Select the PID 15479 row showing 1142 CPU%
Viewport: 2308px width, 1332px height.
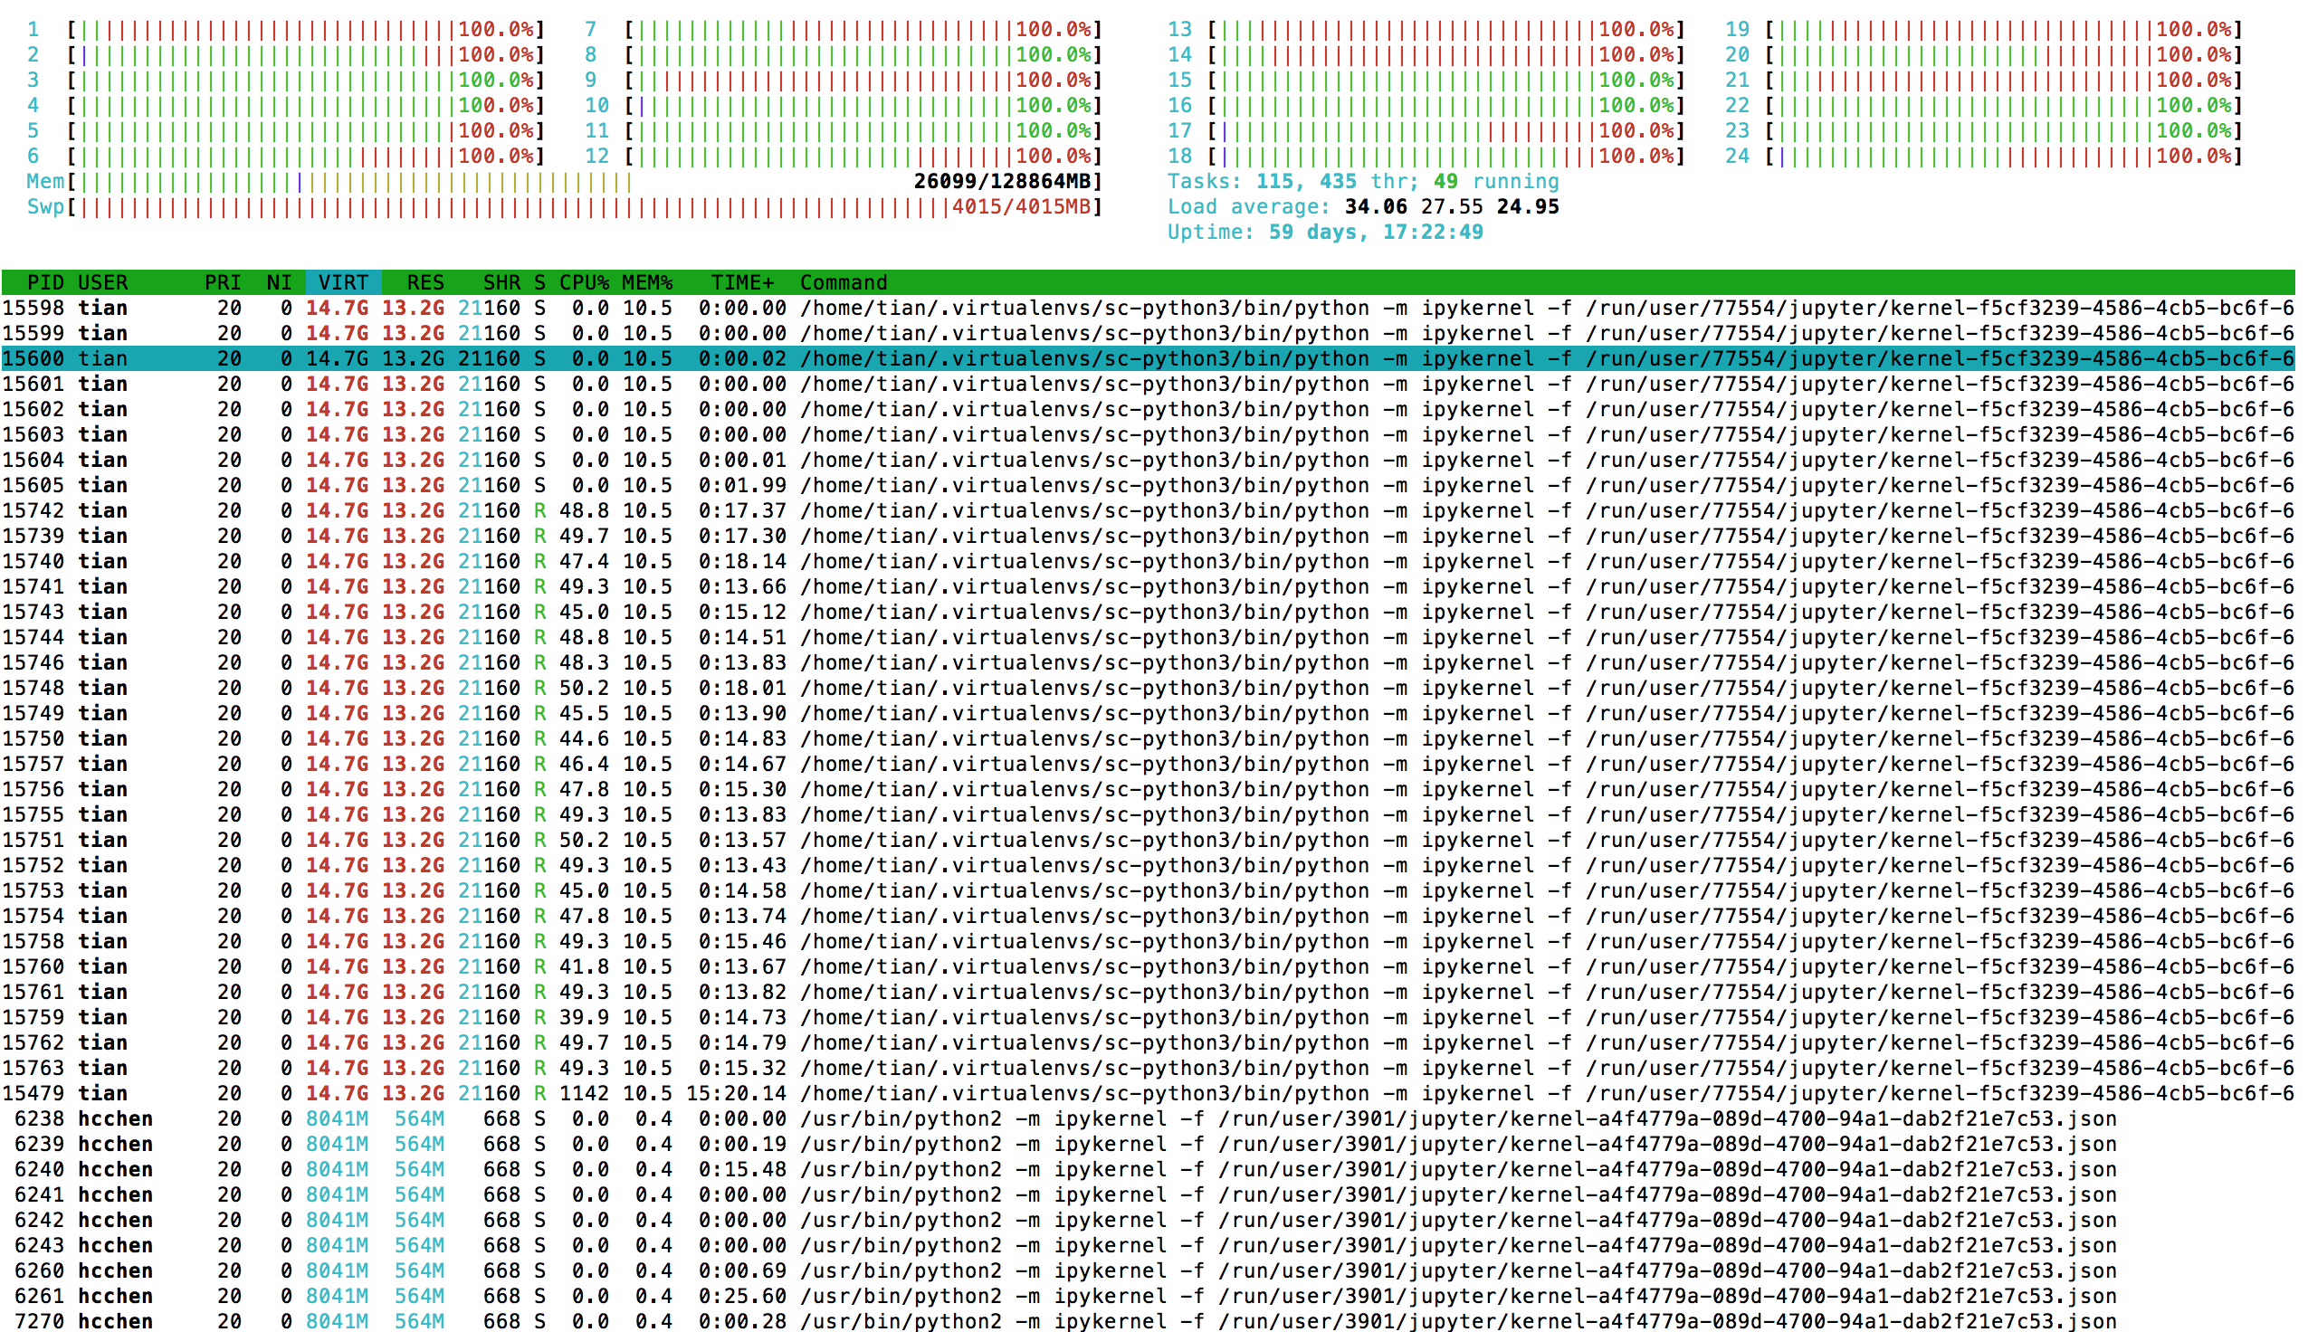click(1148, 1093)
